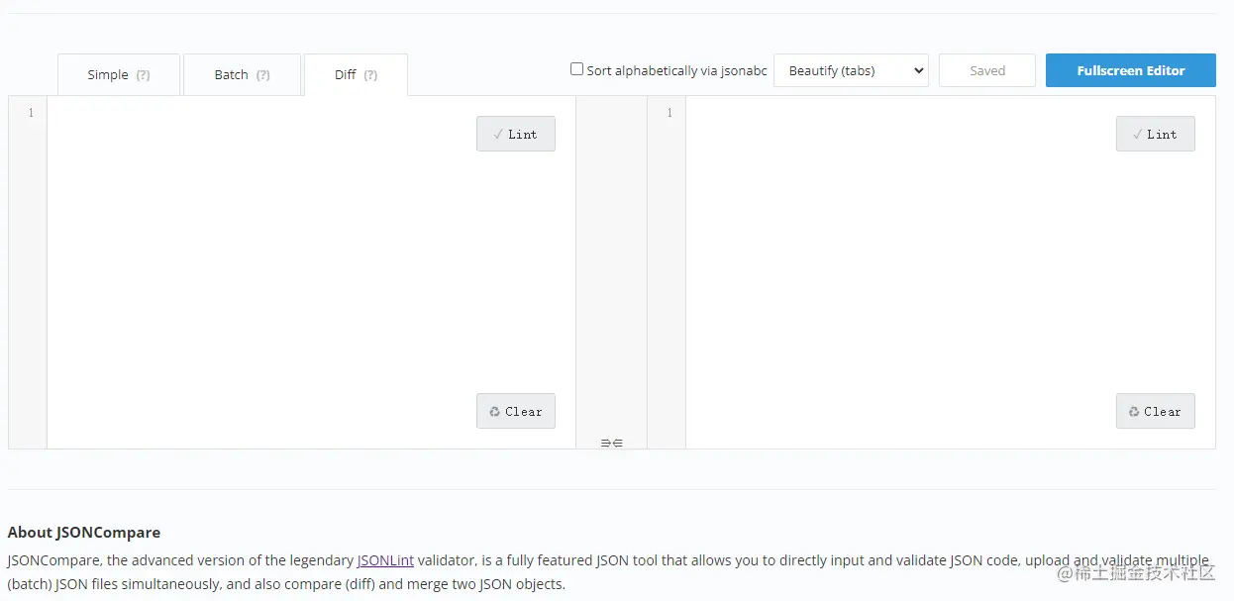Open help icon on Diff tab
Screen dimensions: 1234x601
pos(370,75)
